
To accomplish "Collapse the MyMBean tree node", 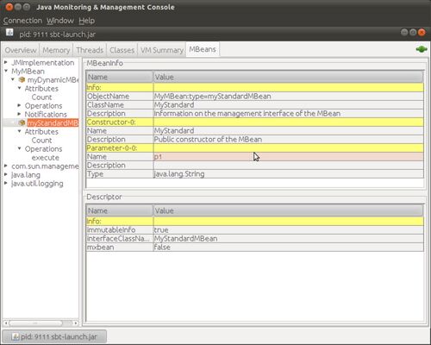I will [x=6, y=71].
